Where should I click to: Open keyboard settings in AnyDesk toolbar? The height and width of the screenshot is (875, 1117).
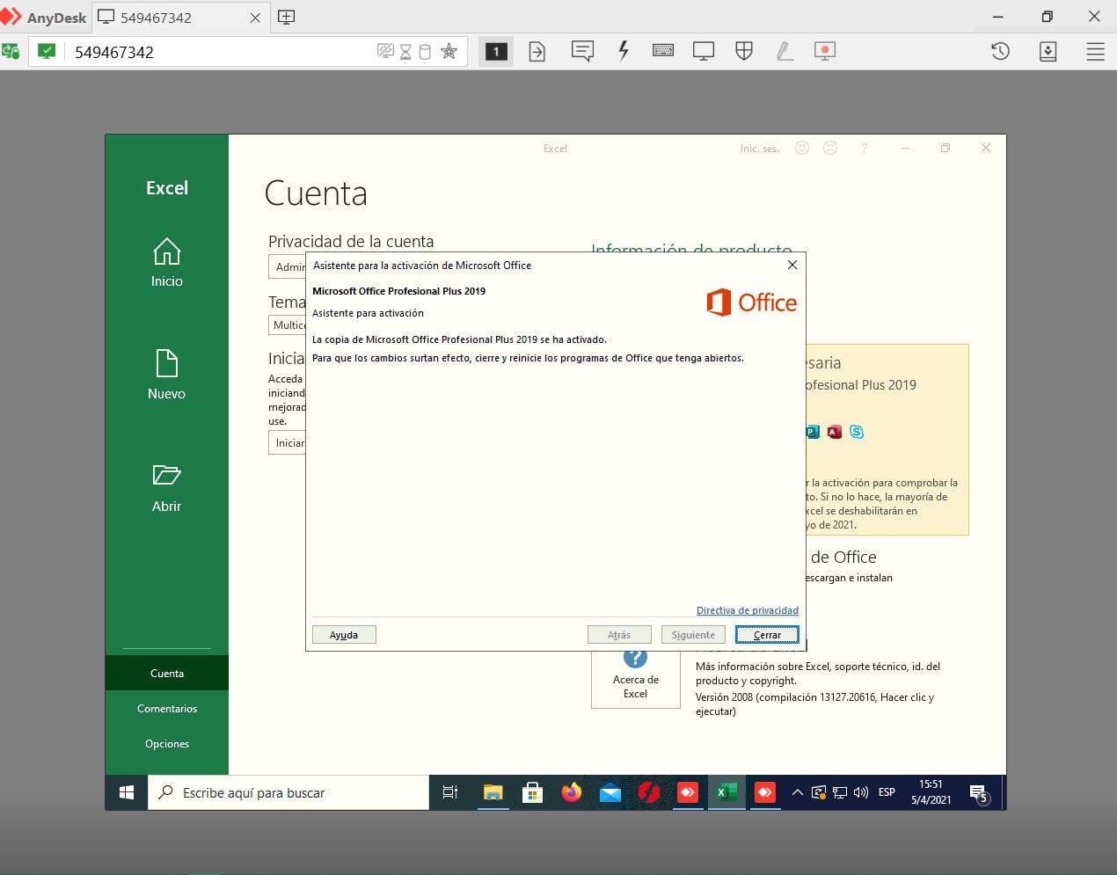point(663,51)
